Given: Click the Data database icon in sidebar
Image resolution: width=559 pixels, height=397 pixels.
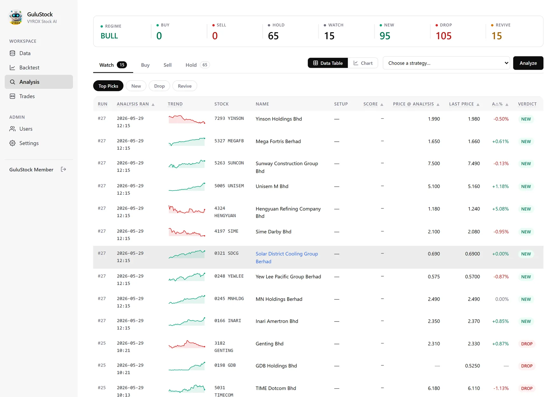Looking at the screenshot, I should (x=12, y=53).
